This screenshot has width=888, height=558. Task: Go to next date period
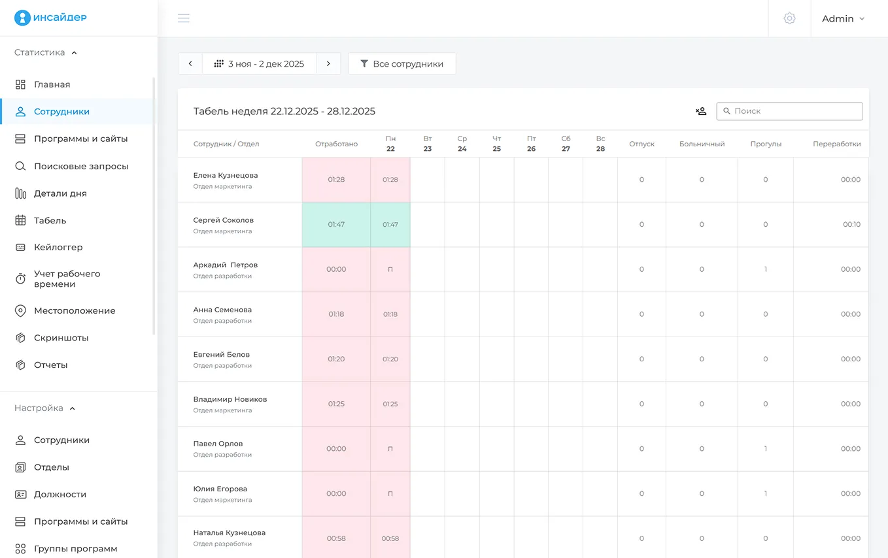tap(328, 64)
